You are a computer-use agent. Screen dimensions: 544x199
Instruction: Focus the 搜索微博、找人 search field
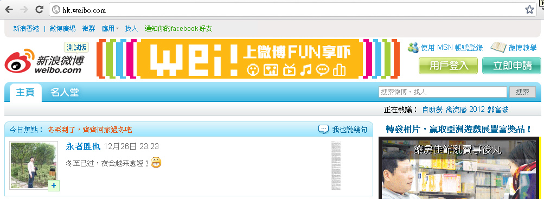(443, 92)
